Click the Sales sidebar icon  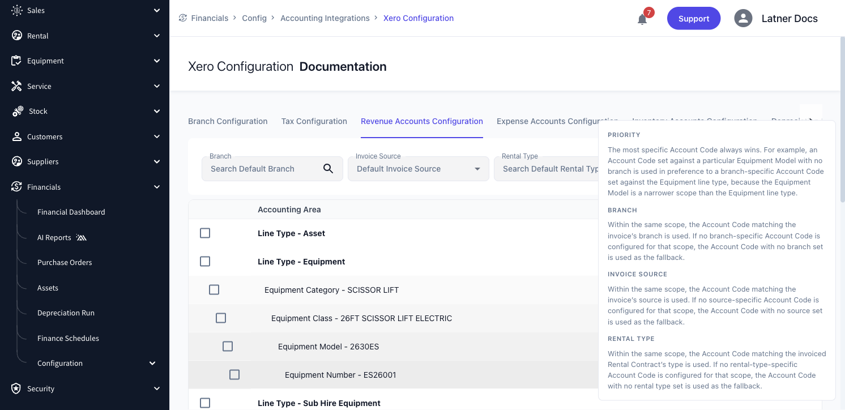[17, 10]
